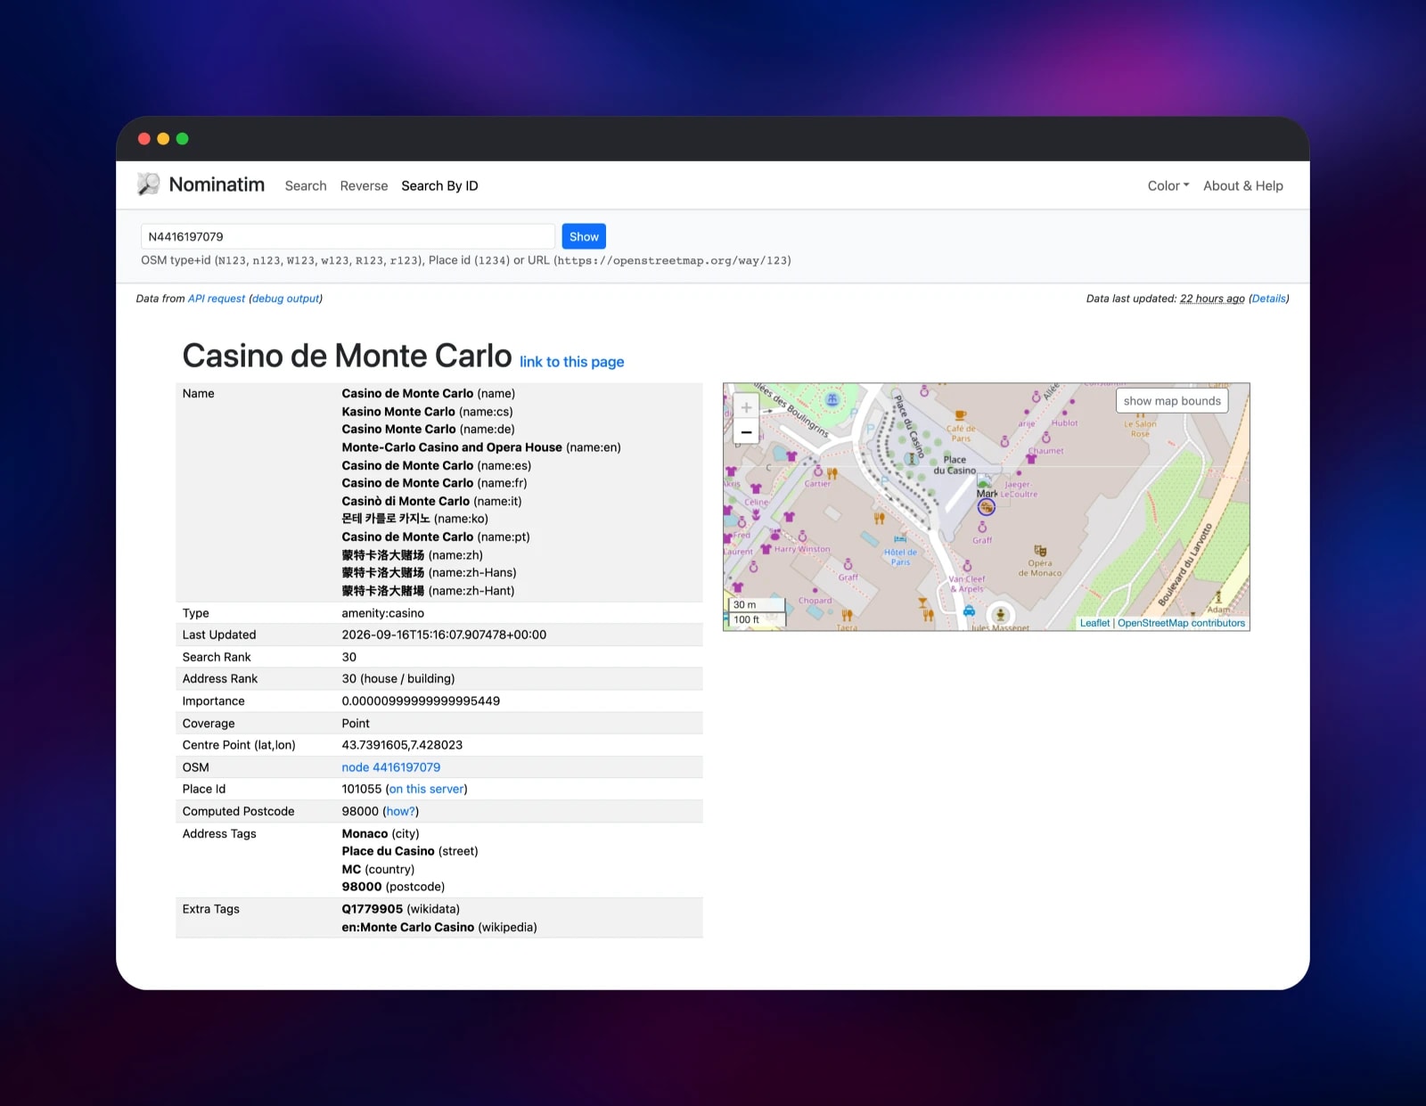This screenshot has width=1426, height=1106.
Task: Click the Monaco (city) address tag
Action: pos(381,833)
